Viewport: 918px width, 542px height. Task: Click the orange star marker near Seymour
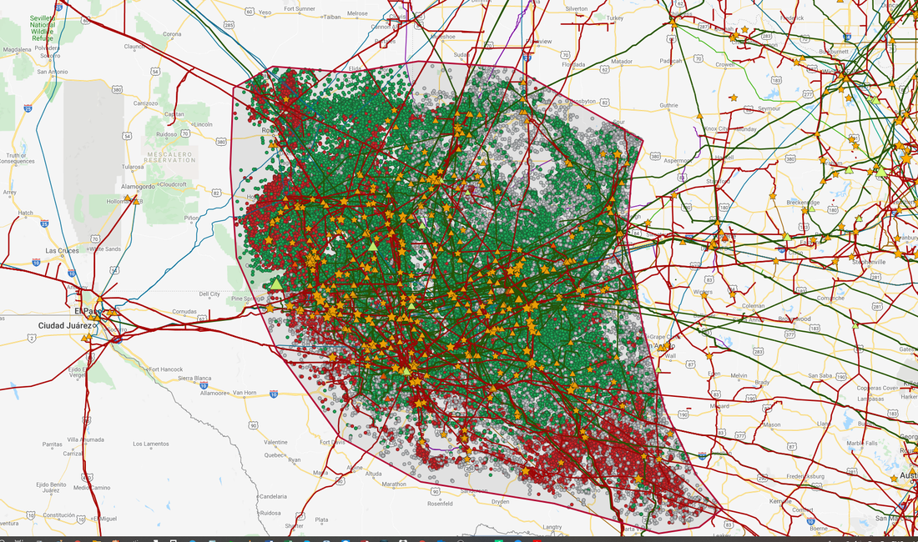coord(734,98)
